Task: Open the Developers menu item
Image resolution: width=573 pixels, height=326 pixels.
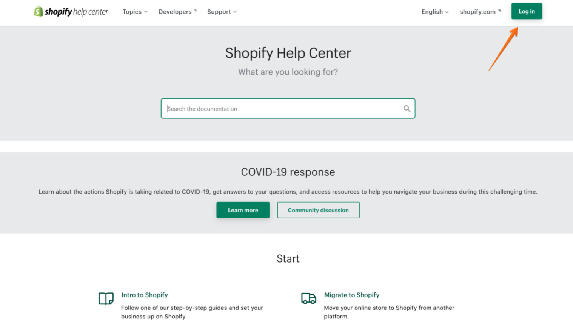Action: (178, 12)
